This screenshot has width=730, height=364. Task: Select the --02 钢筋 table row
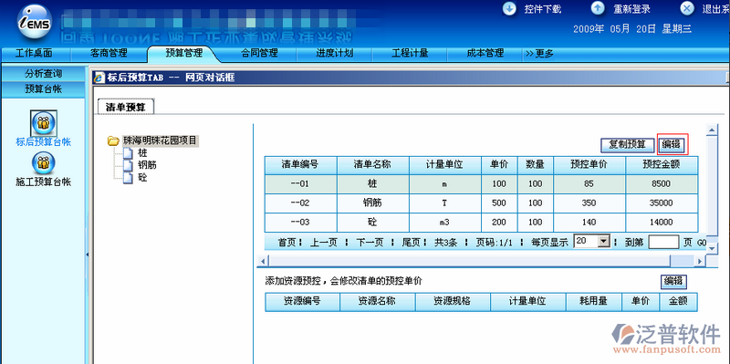pyautogui.click(x=482, y=203)
